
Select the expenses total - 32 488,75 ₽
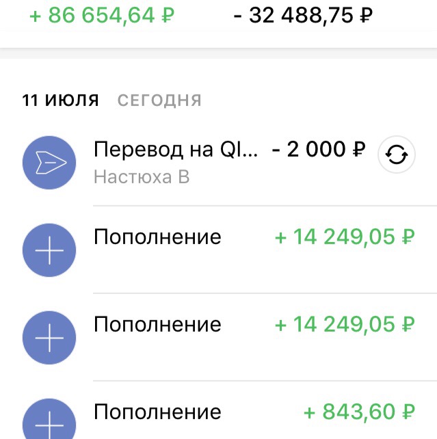coord(303,16)
